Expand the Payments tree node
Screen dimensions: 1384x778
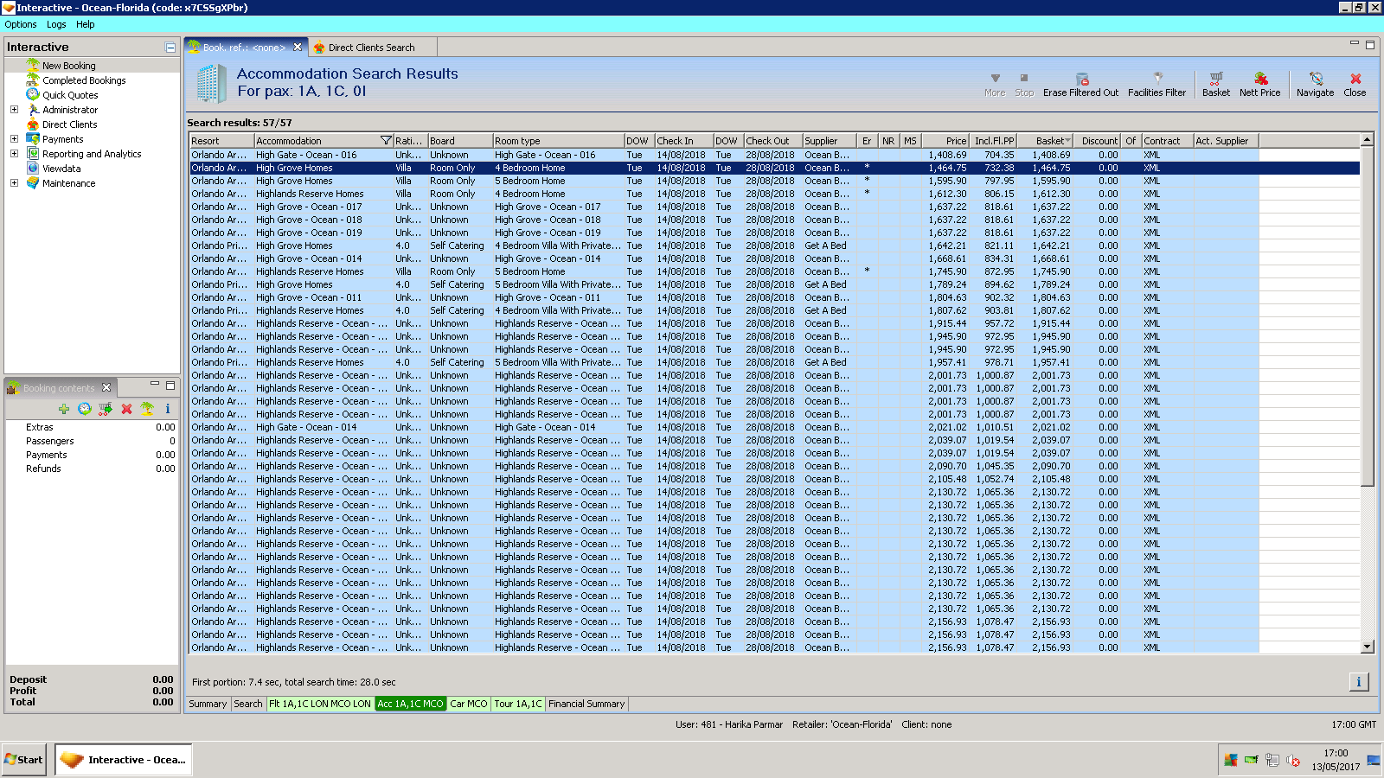coord(14,139)
